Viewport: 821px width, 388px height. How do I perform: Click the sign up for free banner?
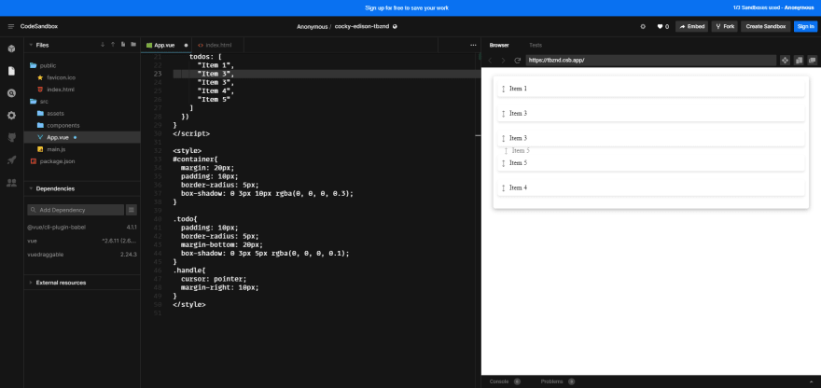coord(407,7)
